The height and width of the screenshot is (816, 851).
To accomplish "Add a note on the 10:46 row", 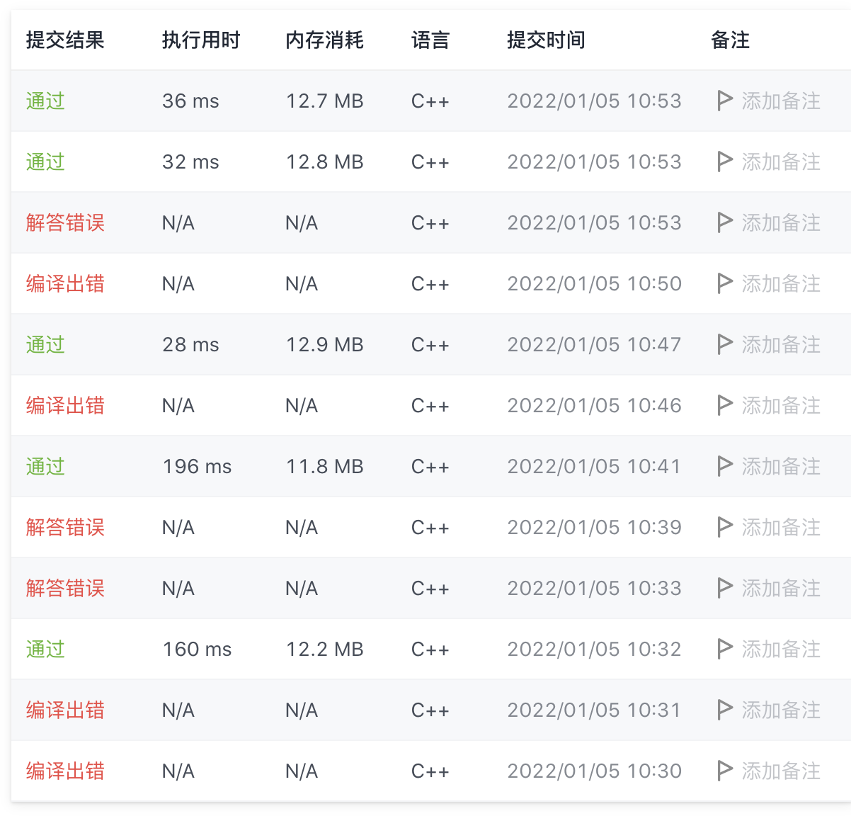I will (781, 406).
